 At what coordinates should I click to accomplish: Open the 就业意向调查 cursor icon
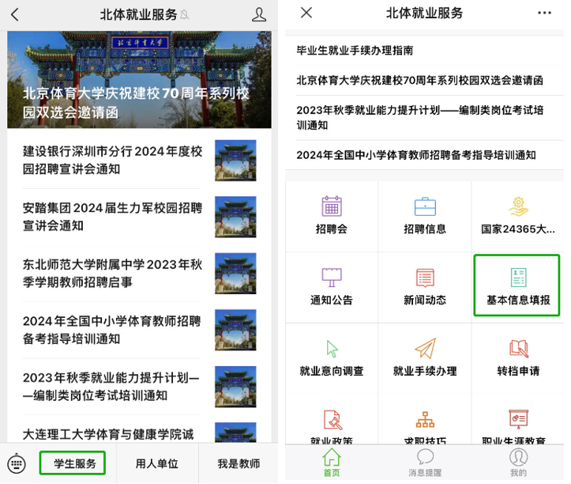[332, 349]
